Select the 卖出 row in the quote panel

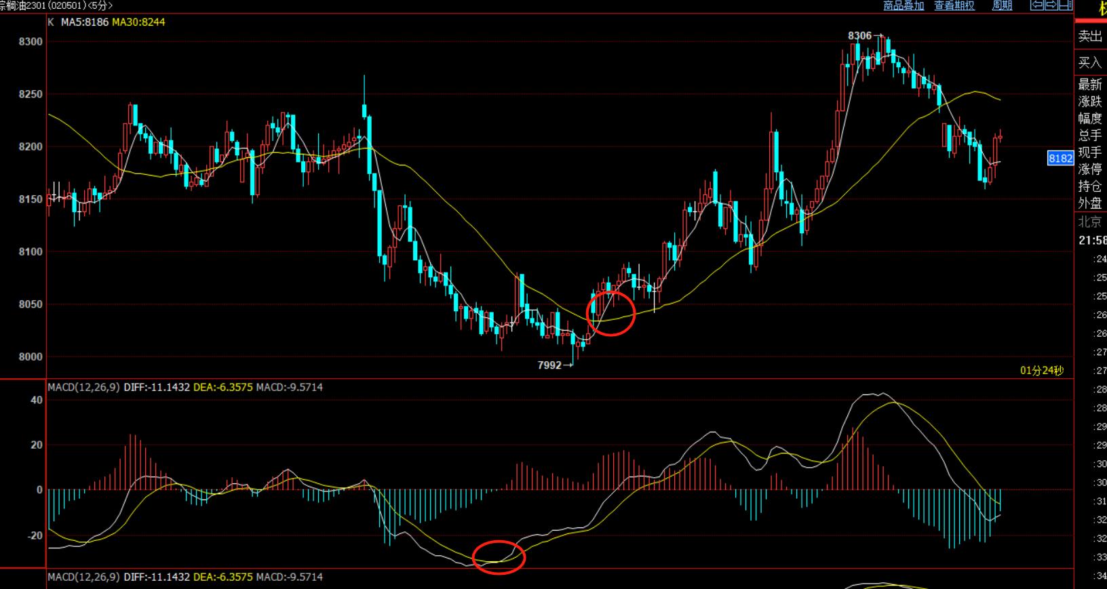pos(1091,37)
